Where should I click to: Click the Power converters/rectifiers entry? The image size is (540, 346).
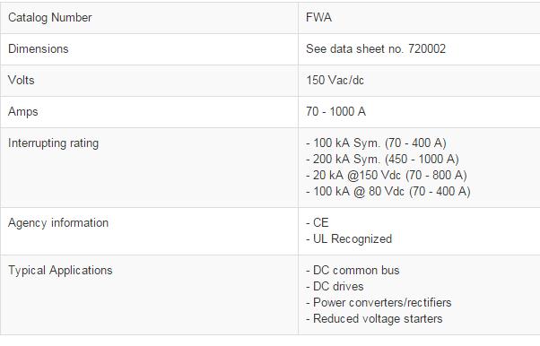[x=379, y=303]
